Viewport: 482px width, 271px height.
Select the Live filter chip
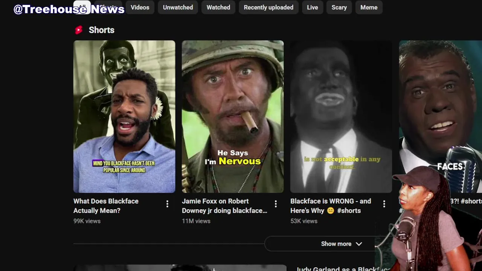(x=313, y=7)
